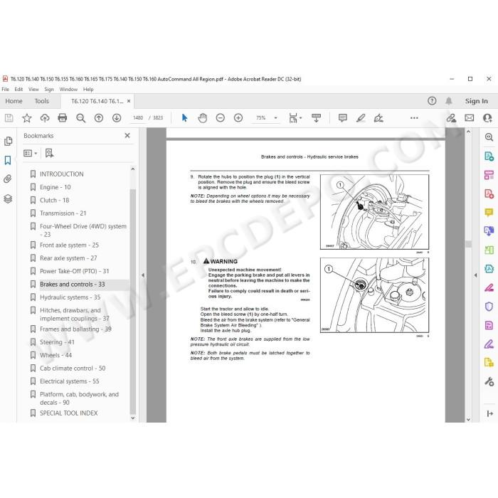This screenshot has width=498, height=498.
Task: Toggle the Page Thumbnails panel
Action: (8, 141)
